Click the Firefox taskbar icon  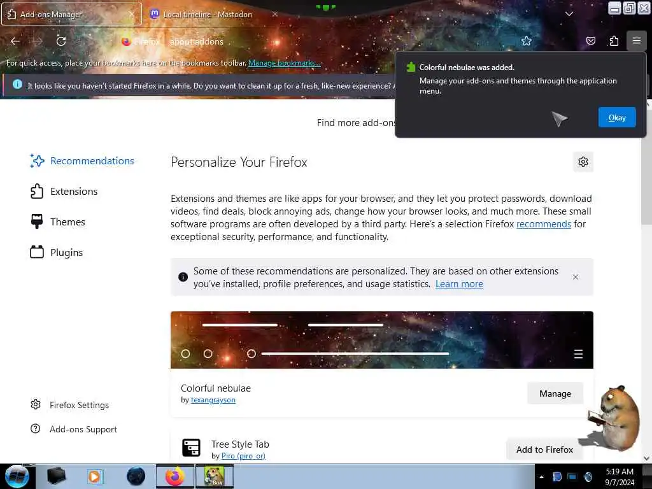click(175, 476)
